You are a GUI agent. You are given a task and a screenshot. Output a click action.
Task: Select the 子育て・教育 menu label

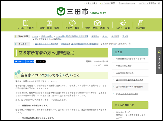pos(72,28)
